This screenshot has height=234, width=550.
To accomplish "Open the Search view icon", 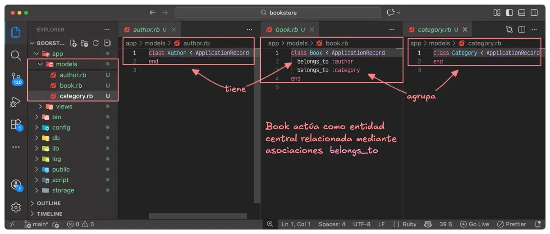I will point(16,56).
